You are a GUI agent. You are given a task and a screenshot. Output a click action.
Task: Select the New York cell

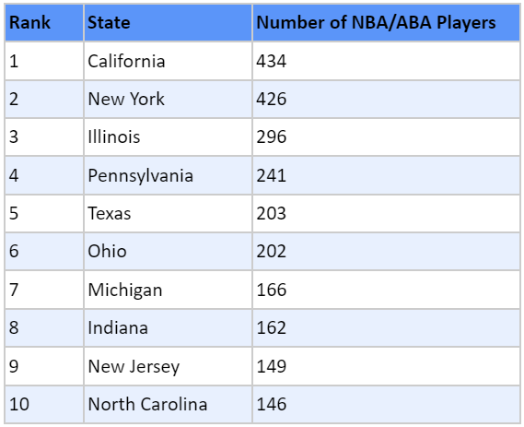(x=169, y=99)
